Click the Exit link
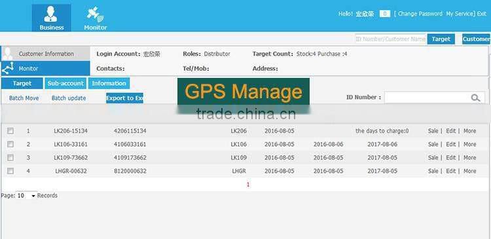 [x=482, y=14]
